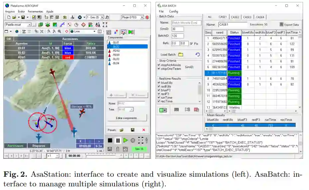The height and width of the screenshot is (190, 309).
Task: Switch to the CASE2 tab
Action: tap(235, 17)
